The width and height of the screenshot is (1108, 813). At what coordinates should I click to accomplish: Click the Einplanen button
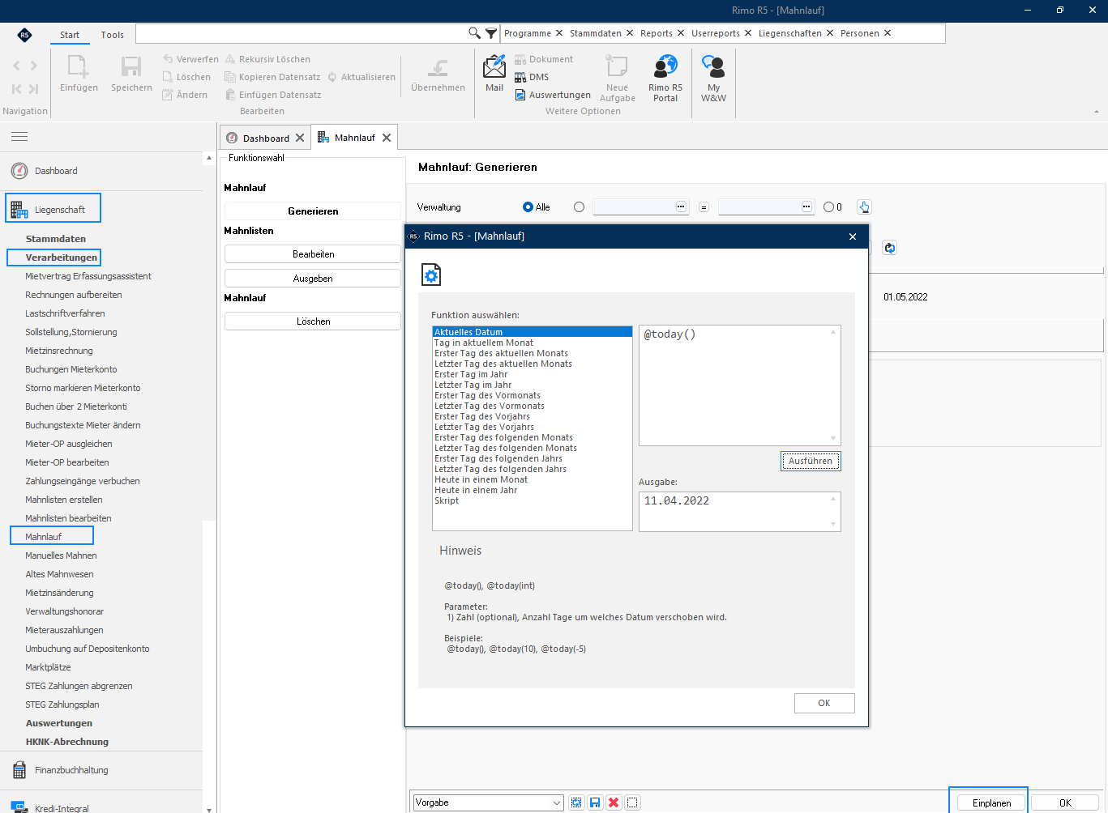point(992,803)
